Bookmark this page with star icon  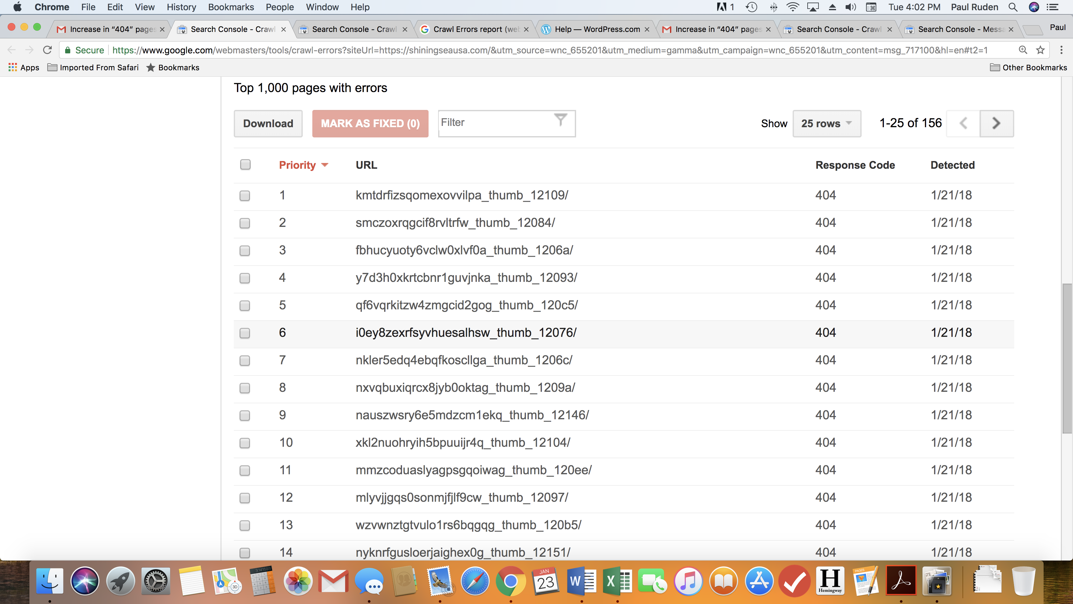click(x=1040, y=50)
